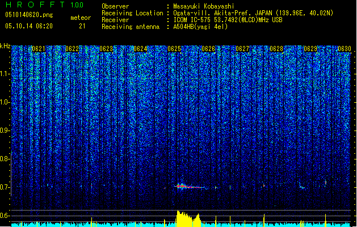Screen dimensions: 357x227
Task: Click the 1.1 kHz axis label
Action: (5, 74)
